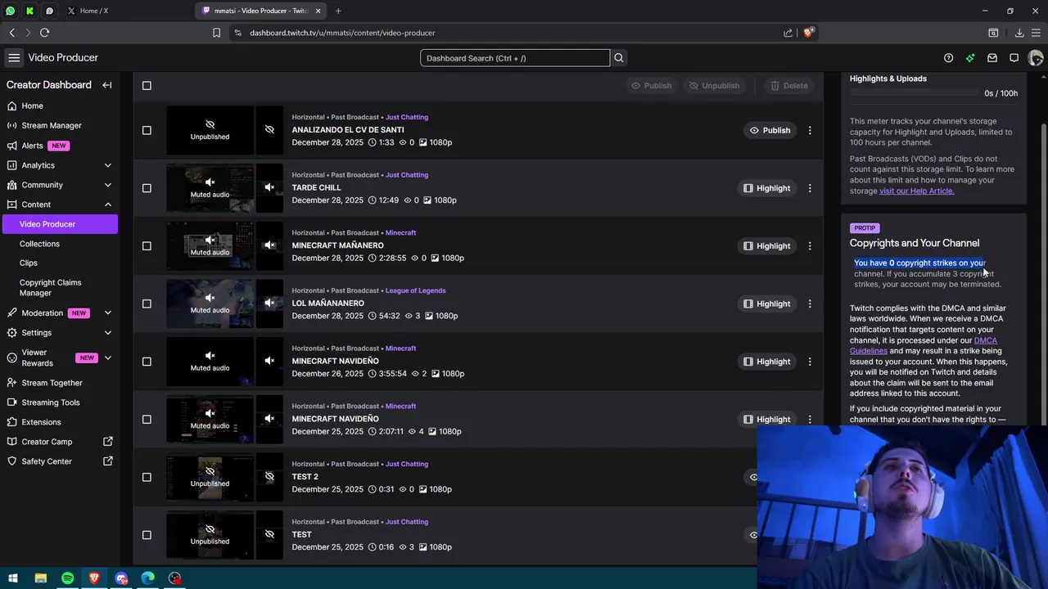The width and height of the screenshot is (1048, 589).
Task: Open the help question mark icon
Action: click(x=948, y=58)
